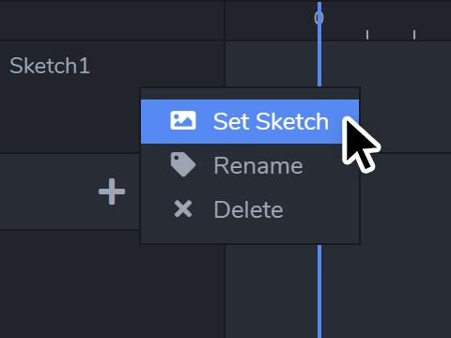Screen dimensions: 451x338
Task: Click the picture icon beside Set Sketch
Action: click(183, 120)
